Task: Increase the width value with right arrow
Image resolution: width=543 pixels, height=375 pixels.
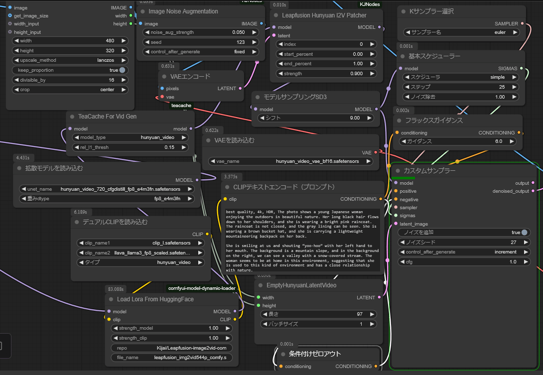Action: (x=124, y=40)
